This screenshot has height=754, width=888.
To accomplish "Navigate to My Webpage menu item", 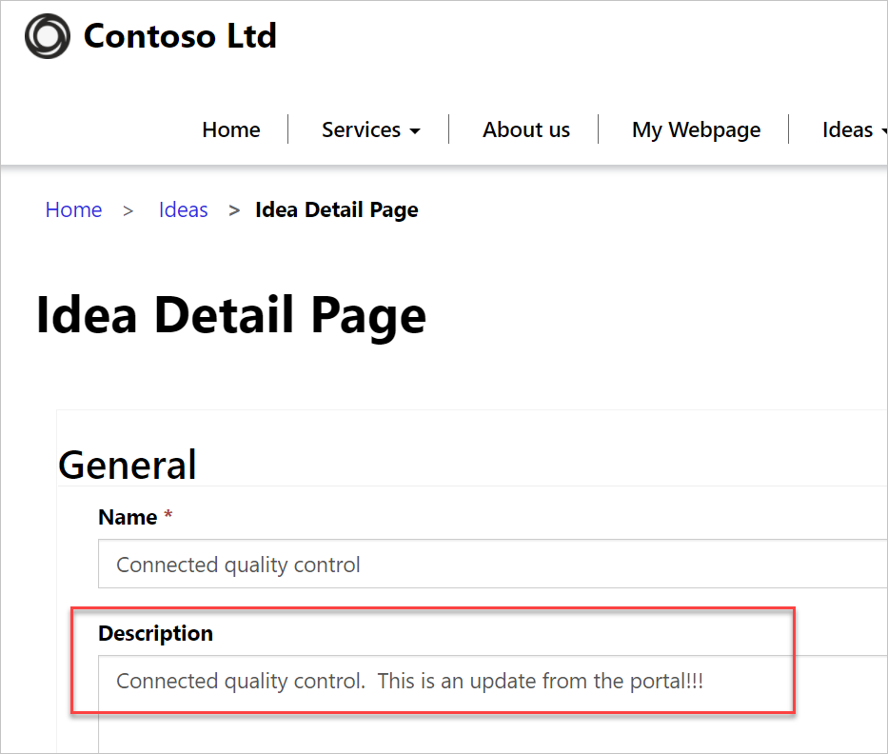I will tap(696, 129).
